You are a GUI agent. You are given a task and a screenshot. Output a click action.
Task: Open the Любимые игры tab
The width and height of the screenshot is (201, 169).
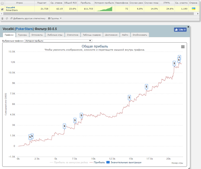click(55, 35)
